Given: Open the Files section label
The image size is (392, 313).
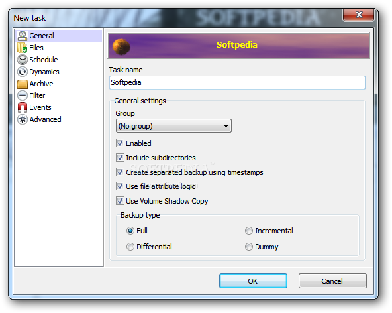Looking at the screenshot, I should 36,48.
